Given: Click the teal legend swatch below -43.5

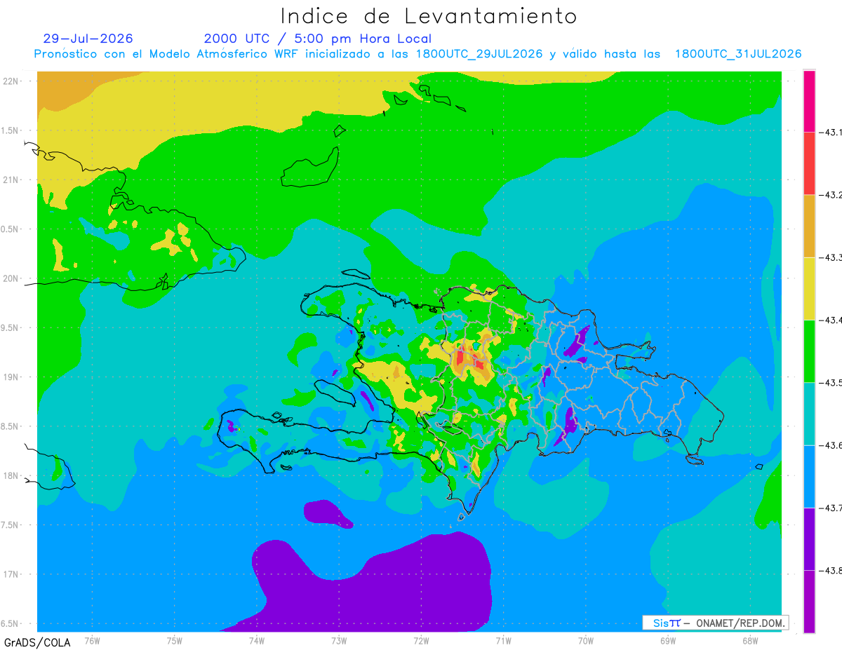Looking at the screenshot, I should pyautogui.click(x=809, y=414).
